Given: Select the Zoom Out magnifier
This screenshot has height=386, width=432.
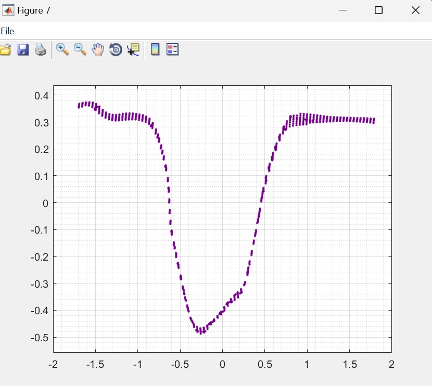Looking at the screenshot, I should pos(80,49).
